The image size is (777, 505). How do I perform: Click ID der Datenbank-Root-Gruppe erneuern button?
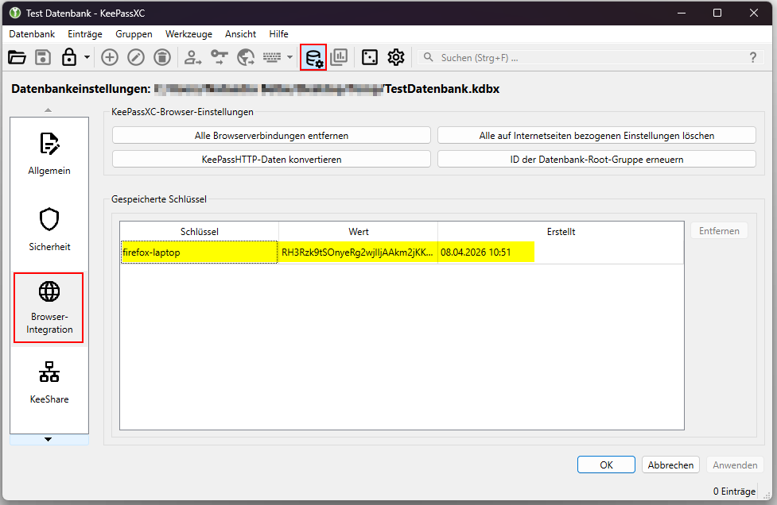pyautogui.click(x=596, y=160)
